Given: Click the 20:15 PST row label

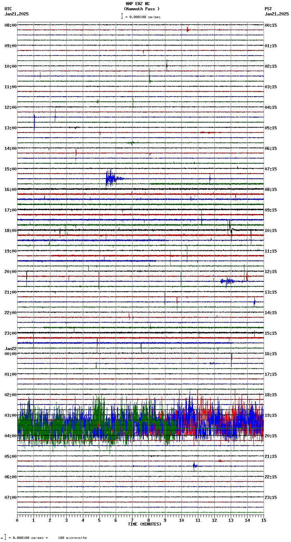Looking at the screenshot, I should pos(271,436).
